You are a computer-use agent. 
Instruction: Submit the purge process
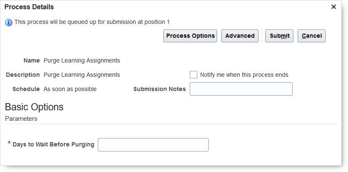pos(279,36)
